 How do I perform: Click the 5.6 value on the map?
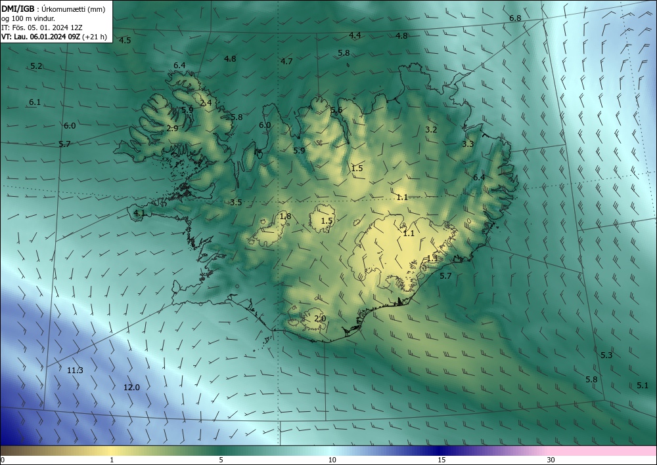336,110
